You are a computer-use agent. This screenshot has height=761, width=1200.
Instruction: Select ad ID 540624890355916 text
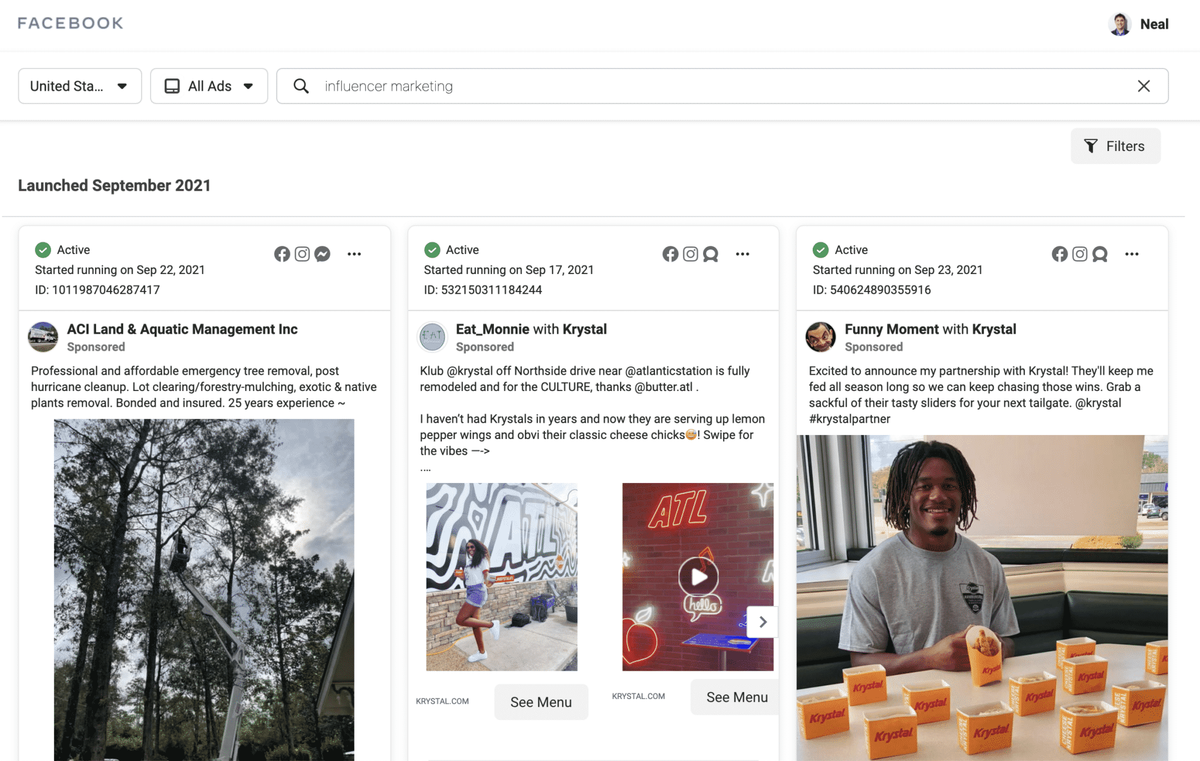tap(871, 290)
